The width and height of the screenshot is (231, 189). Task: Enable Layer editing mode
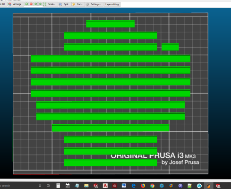tap(112, 4)
